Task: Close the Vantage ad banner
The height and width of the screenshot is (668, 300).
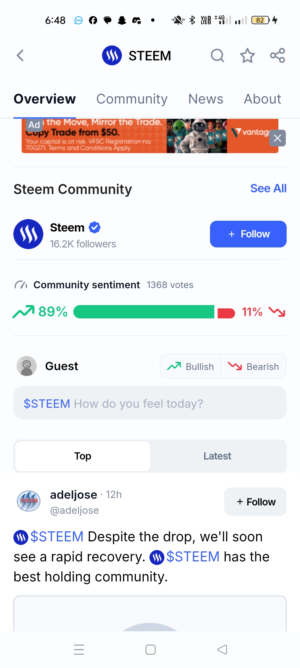Action: (277, 138)
